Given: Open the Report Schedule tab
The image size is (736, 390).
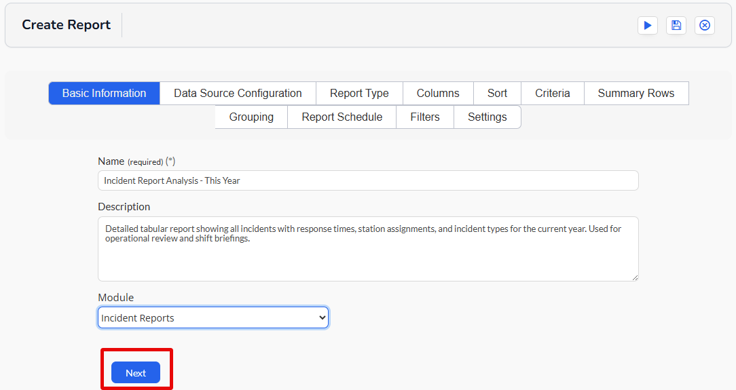Looking at the screenshot, I should [342, 117].
